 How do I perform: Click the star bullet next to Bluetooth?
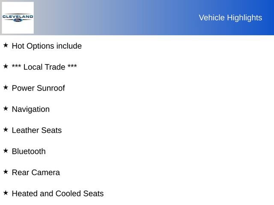tap(6, 150)
